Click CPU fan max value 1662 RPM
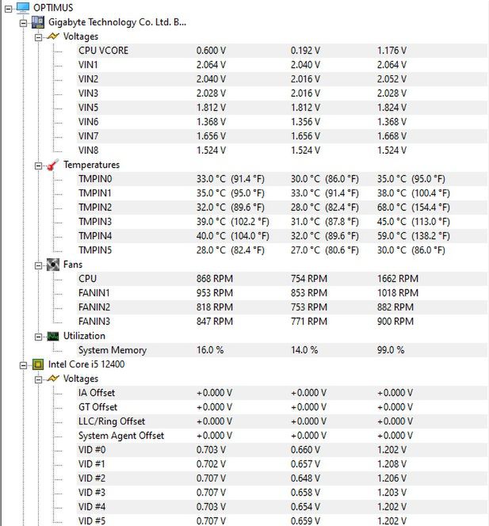Screen dimensions: 489x526 click(x=398, y=279)
